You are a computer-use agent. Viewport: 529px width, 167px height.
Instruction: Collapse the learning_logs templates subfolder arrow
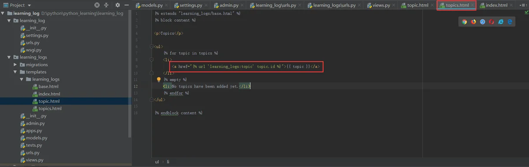[x=22, y=79]
